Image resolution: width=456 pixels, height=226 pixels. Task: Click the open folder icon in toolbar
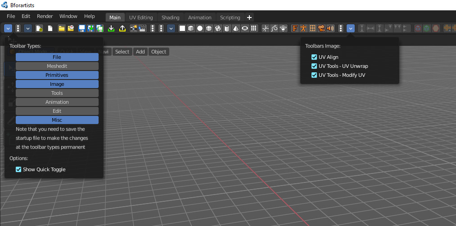pos(62,28)
